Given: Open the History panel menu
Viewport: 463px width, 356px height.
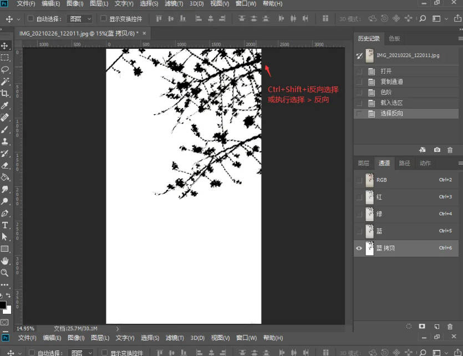Looking at the screenshot, I should coord(460,38).
